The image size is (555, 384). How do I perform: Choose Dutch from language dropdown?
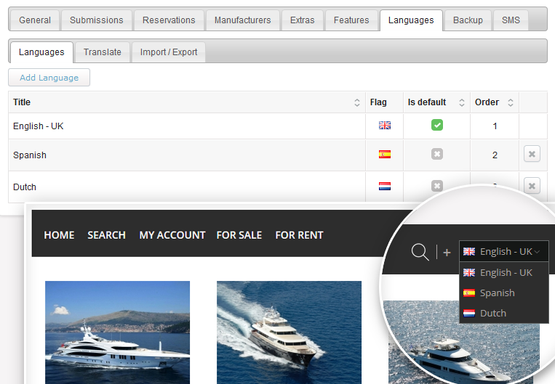pos(504,313)
